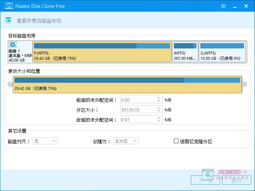
Task: Click the right resize handle of partition bar
Action: pos(244,84)
